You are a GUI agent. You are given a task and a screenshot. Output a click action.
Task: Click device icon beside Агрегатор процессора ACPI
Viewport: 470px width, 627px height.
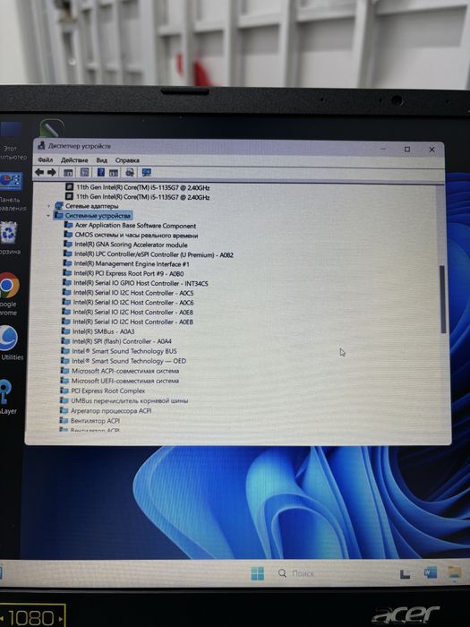64,410
